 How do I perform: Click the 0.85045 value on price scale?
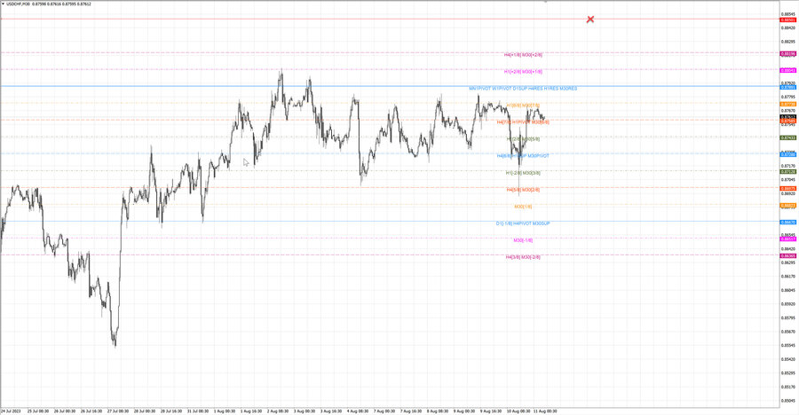[x=787, y=401]
